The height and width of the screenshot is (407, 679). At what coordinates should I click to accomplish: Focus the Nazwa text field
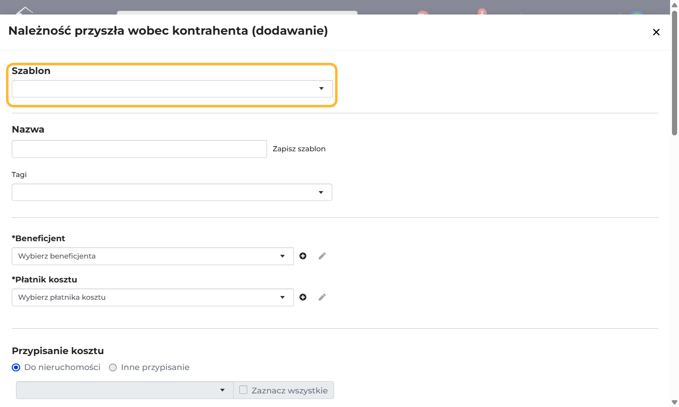point(139,149)
